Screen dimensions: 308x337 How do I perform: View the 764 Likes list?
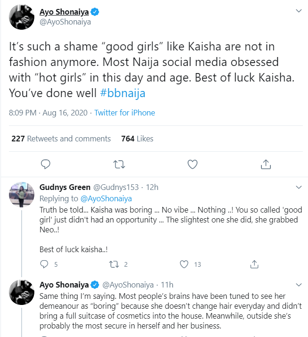137,139
